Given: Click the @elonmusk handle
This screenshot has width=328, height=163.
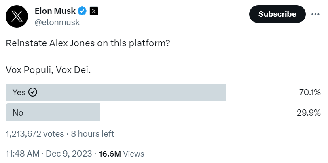Looking at the screenshot, I should coord(57,22).
